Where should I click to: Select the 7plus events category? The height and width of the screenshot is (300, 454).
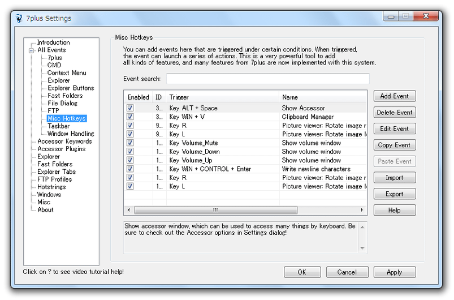(55, 58)
